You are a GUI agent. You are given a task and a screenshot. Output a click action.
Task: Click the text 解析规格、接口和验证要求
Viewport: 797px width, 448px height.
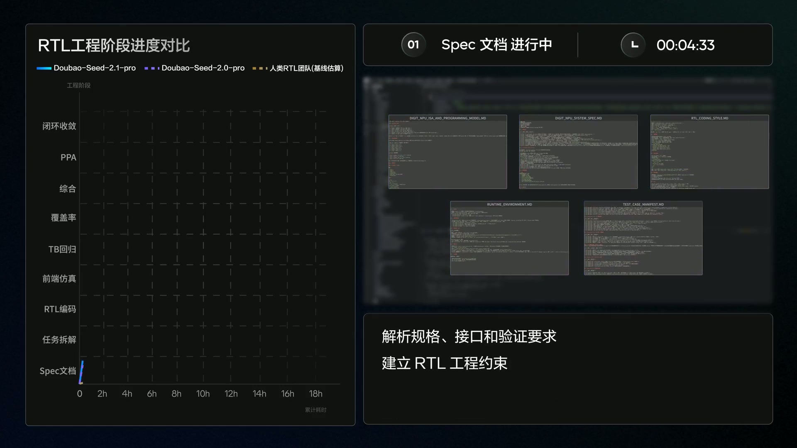[x=469, y=336]
